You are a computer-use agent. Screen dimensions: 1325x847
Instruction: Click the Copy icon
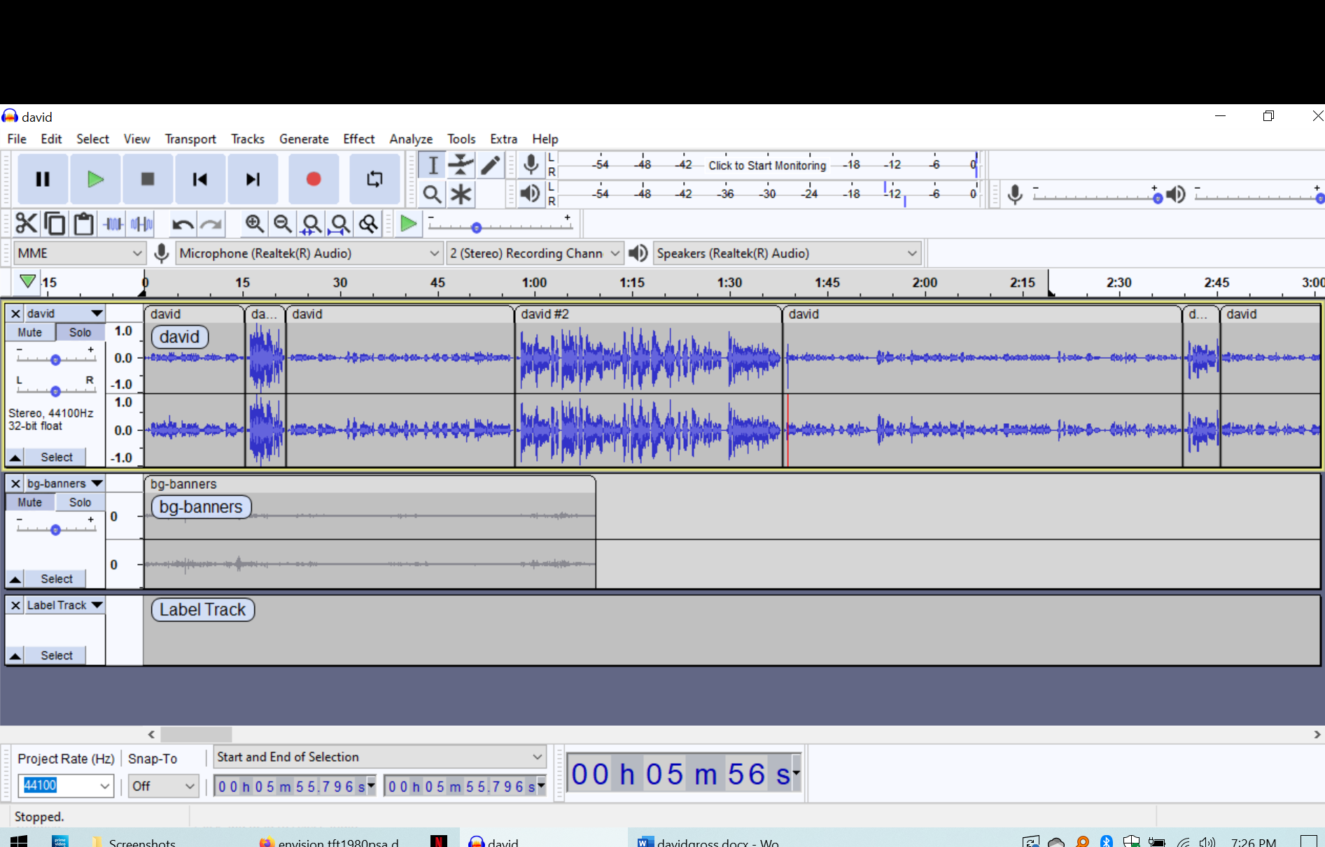click(55, 224)
